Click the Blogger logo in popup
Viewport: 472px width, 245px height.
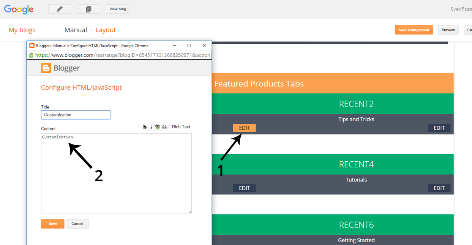point(60,68)
